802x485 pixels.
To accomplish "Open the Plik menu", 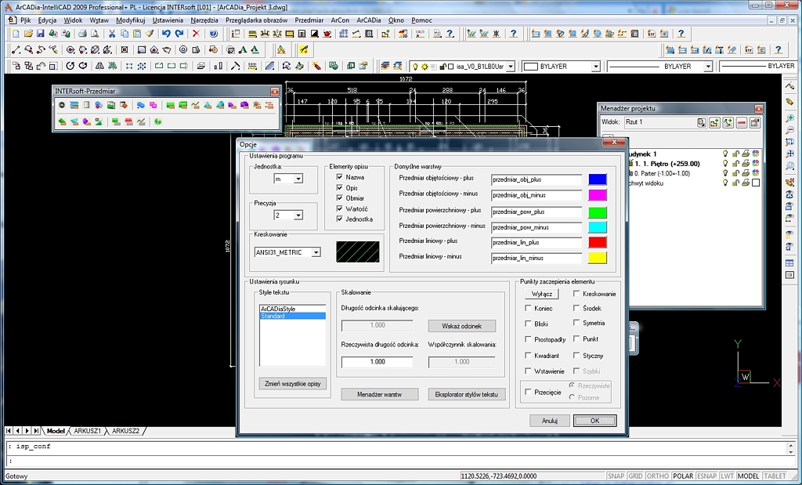I will 26,20.
